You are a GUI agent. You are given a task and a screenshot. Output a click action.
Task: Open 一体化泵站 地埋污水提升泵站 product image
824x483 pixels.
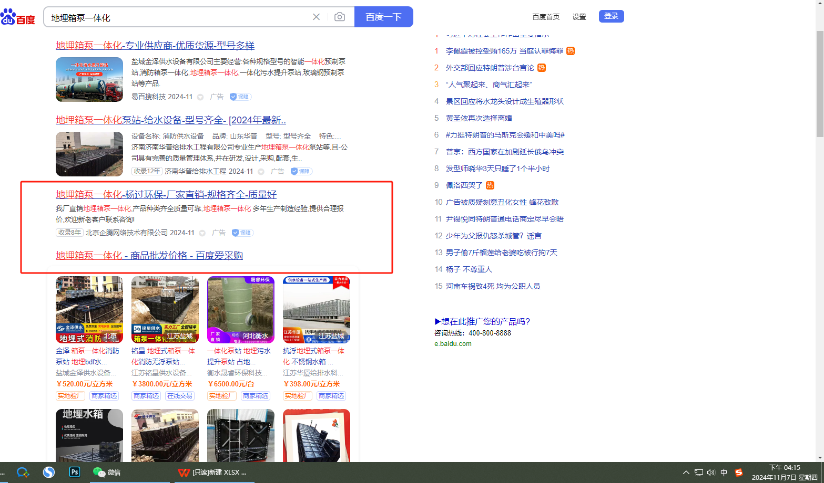tap(241, 310)
